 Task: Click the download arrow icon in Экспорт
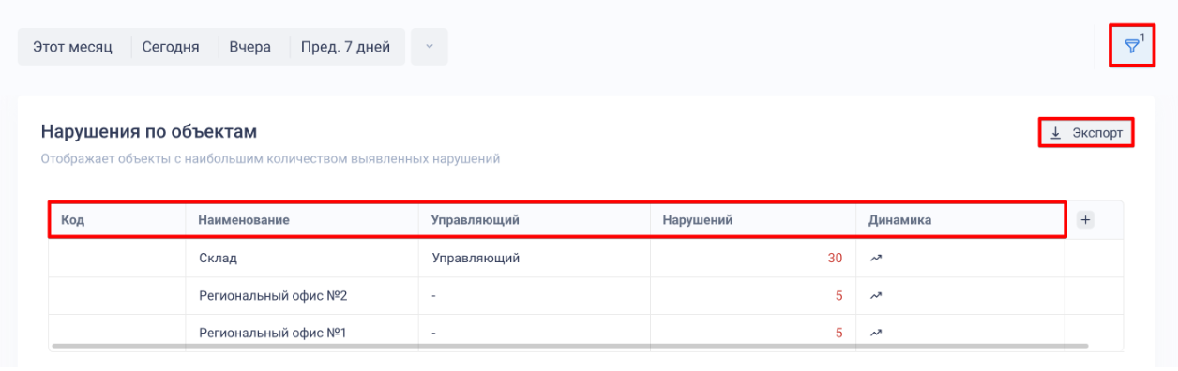point(1055,133)
